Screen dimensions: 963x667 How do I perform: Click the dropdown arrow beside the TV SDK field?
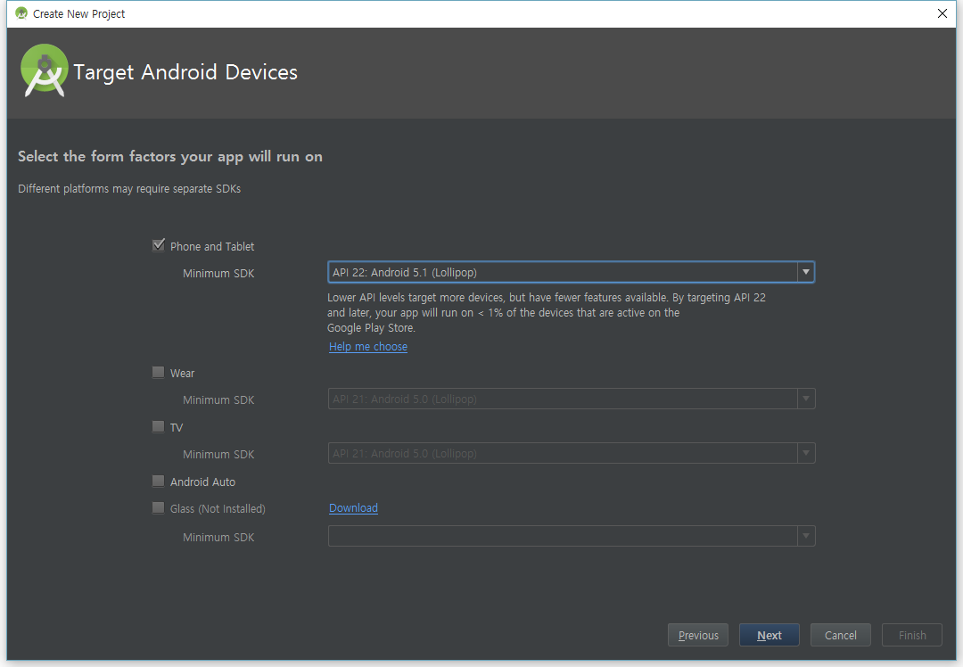(x=805, y=453)
